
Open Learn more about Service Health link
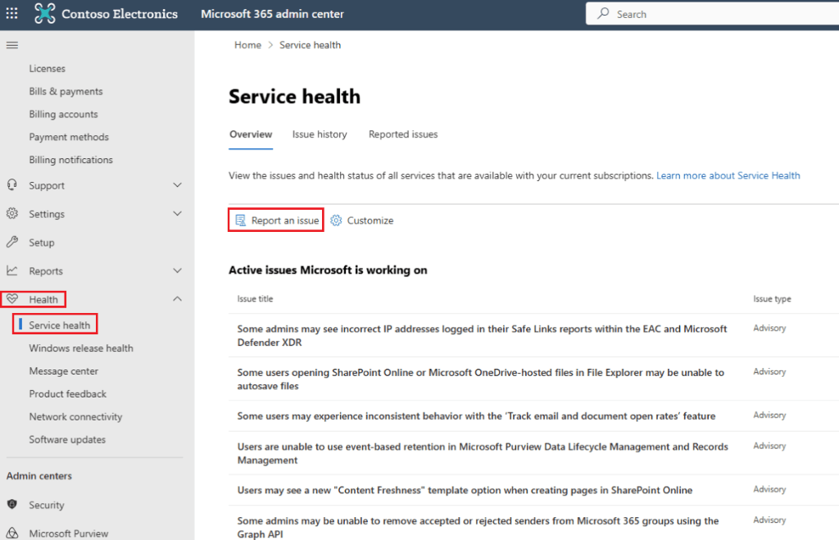[x=728, y=175]
